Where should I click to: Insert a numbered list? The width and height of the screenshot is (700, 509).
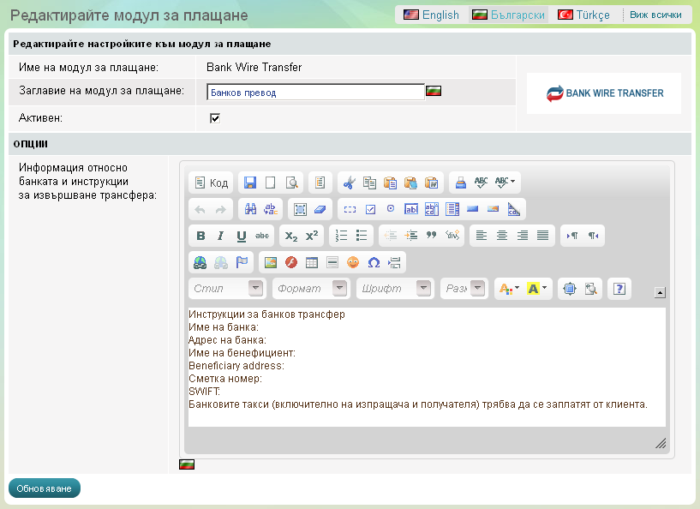click(x=341, y=236)
